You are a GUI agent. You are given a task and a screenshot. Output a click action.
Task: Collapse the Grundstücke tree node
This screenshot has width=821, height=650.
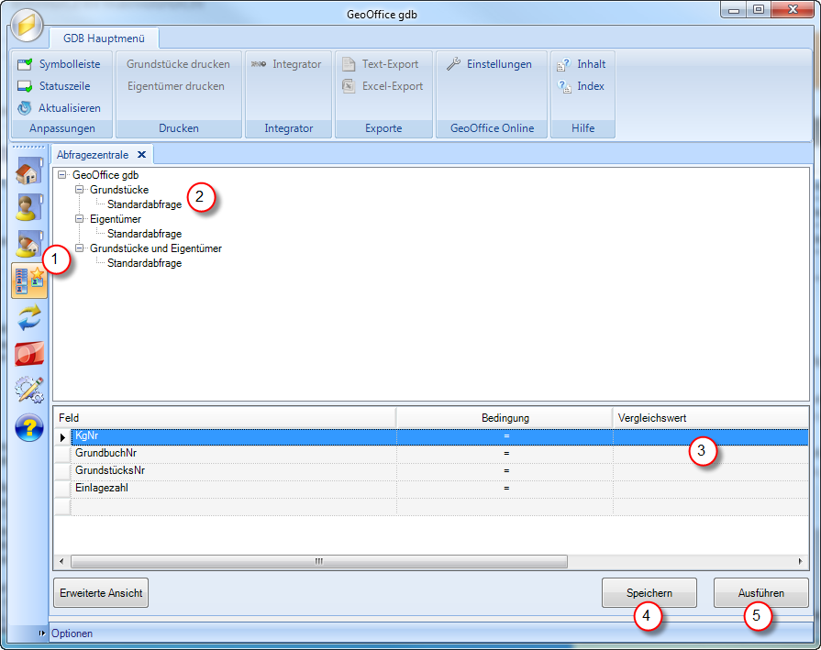click(x=80, y=190)
